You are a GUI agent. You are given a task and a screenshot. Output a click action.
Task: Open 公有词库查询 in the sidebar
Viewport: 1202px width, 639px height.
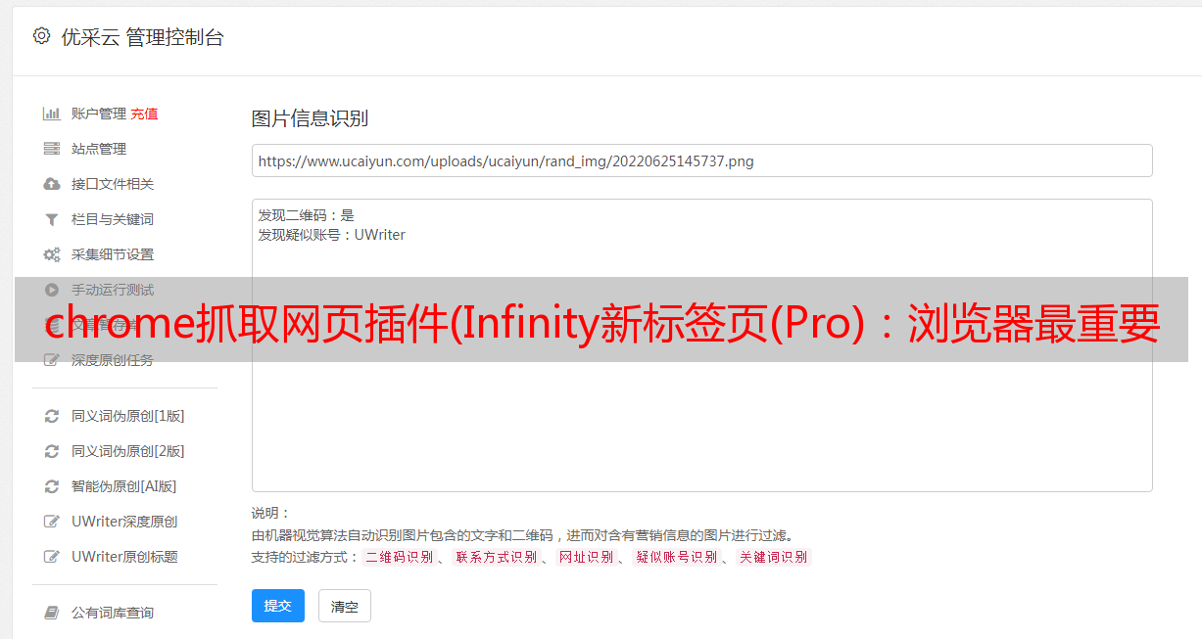click(x=113, y=613)
